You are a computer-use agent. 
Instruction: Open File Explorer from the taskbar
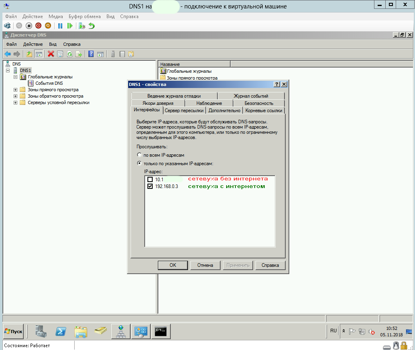(x=81, y=331)
